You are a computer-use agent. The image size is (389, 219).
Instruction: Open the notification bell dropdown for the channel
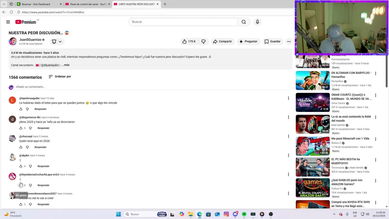coord(57,41)
